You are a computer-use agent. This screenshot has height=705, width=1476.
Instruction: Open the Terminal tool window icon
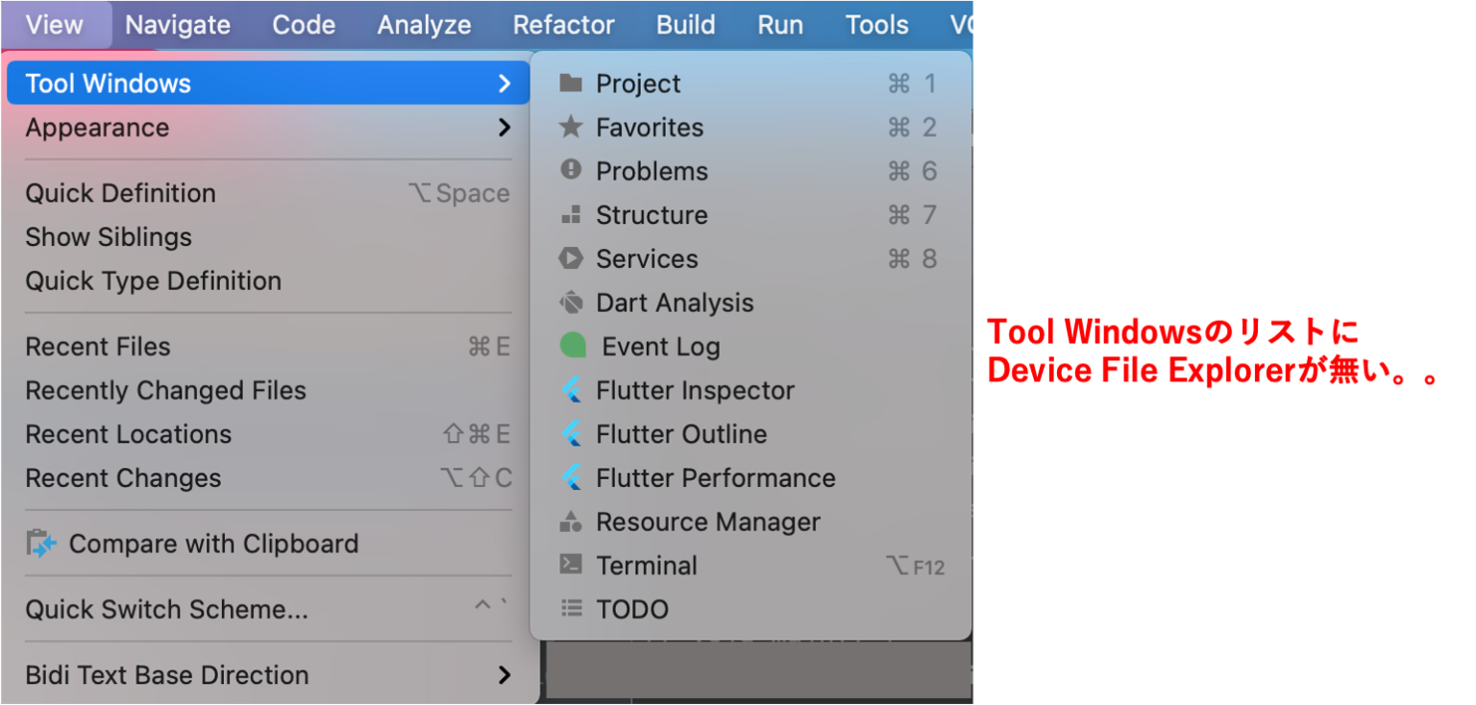(571, 566)
